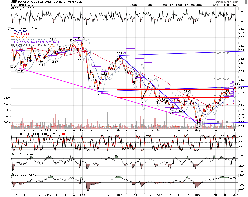This screenshot has height=197, width=248.
Task: Click the CCI(120) indicator panel icon
Action: coord(12,175)
